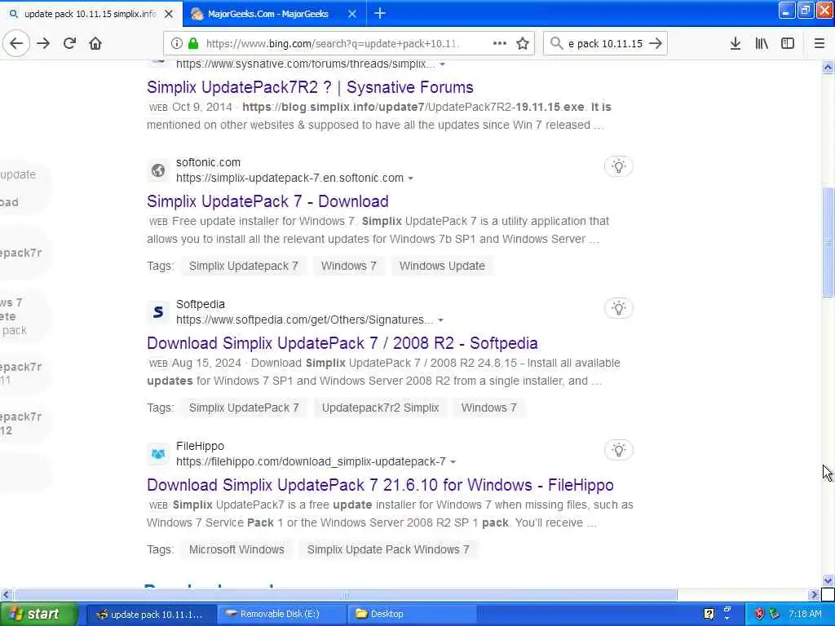
Task: Click the scroll down arrow
Action: point(828,580)
